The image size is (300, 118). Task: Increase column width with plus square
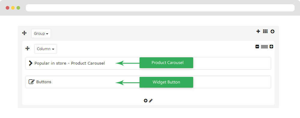271,47
